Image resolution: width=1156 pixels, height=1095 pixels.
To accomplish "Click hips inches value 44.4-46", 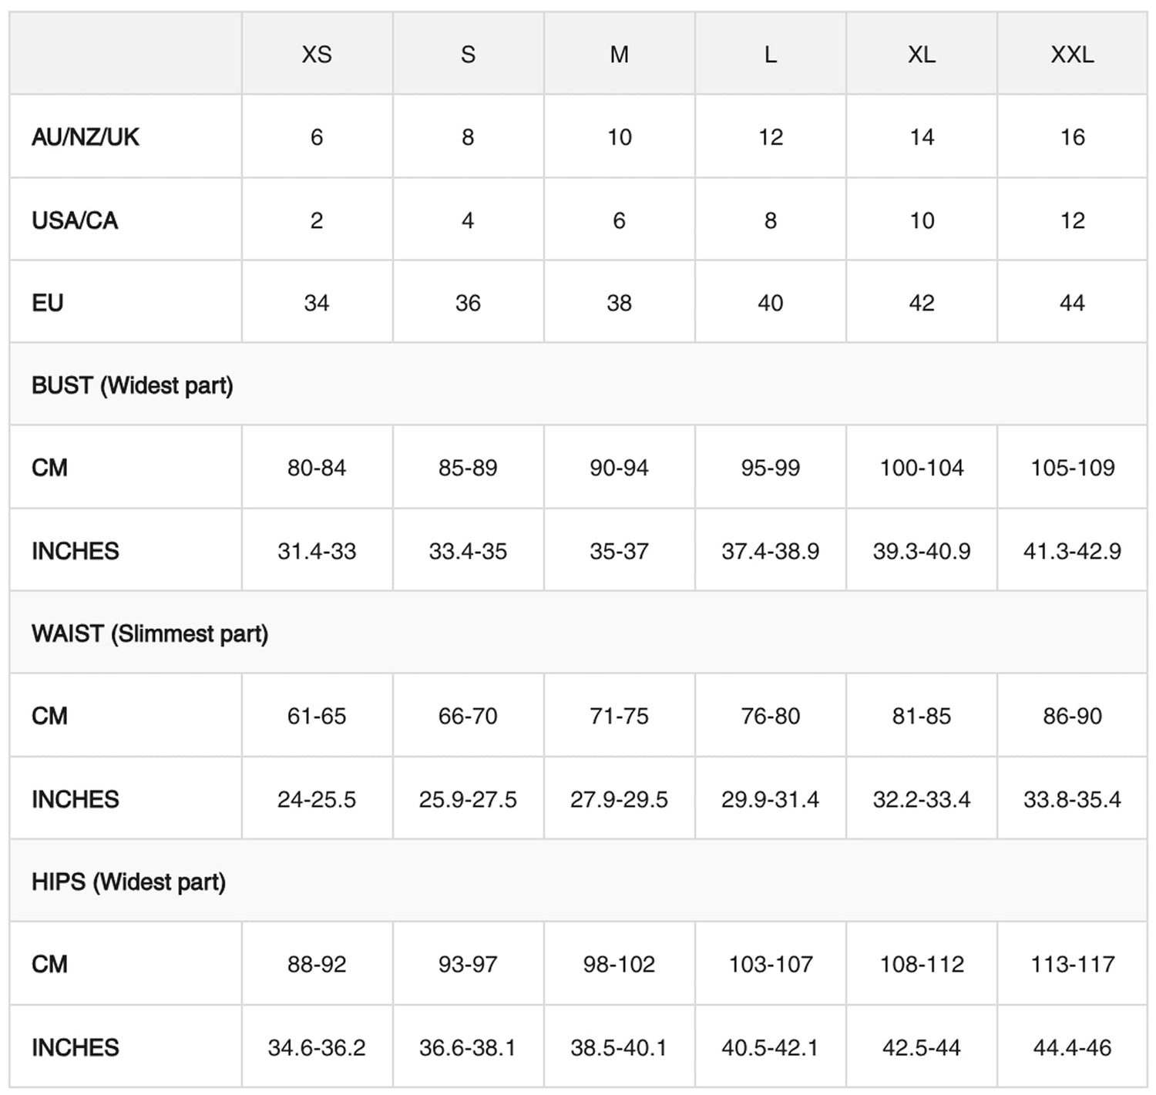I will (x=1072, y=1047).
